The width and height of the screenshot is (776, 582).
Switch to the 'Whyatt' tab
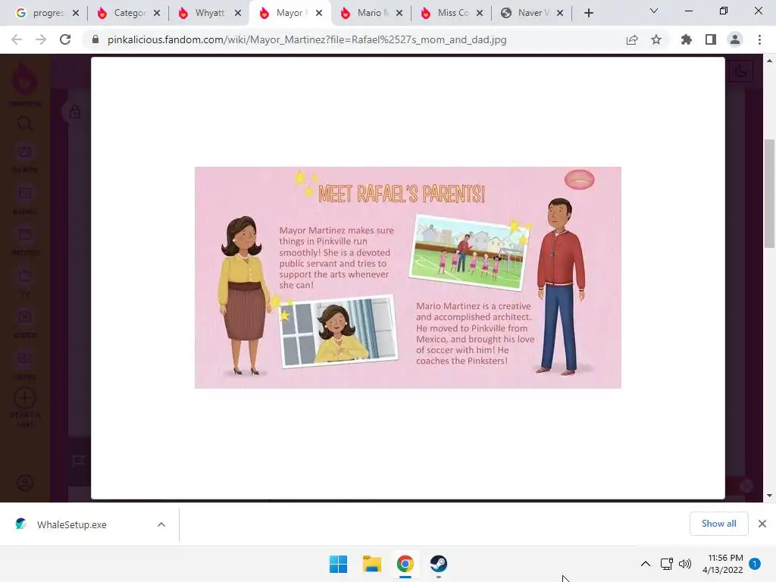[x=208, y=13]
